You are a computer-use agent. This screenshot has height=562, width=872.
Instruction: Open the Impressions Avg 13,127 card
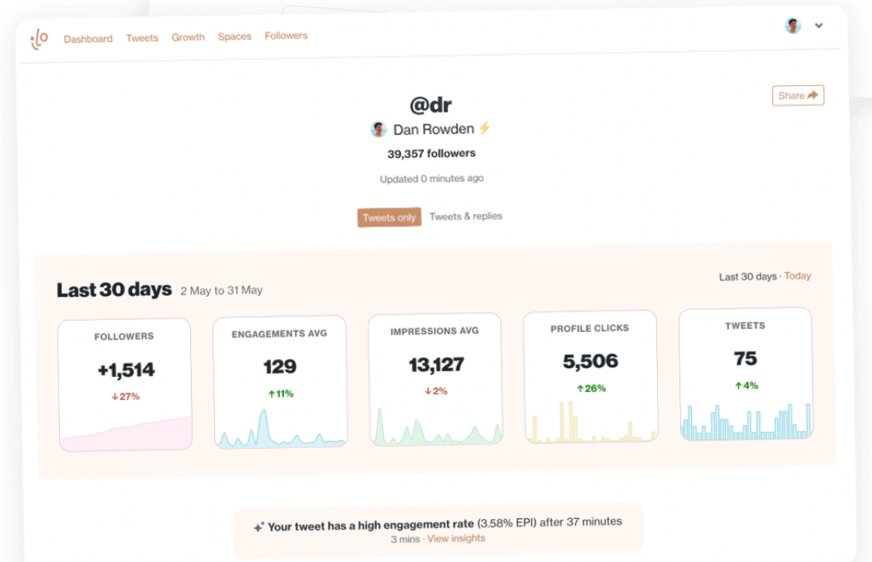[x=435, y=379]
